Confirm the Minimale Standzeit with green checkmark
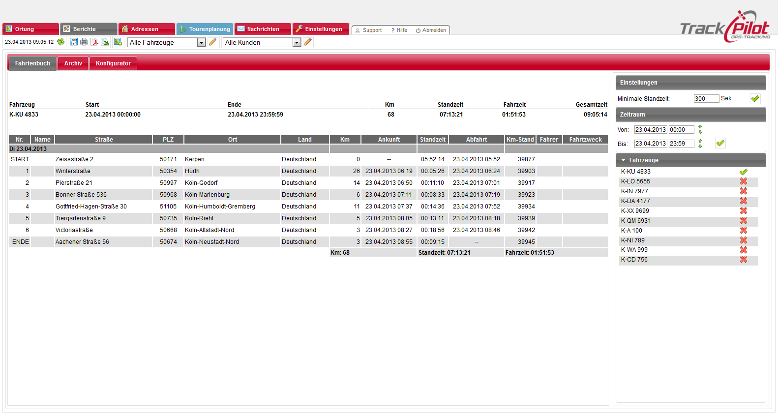 (x=755, y=99)
